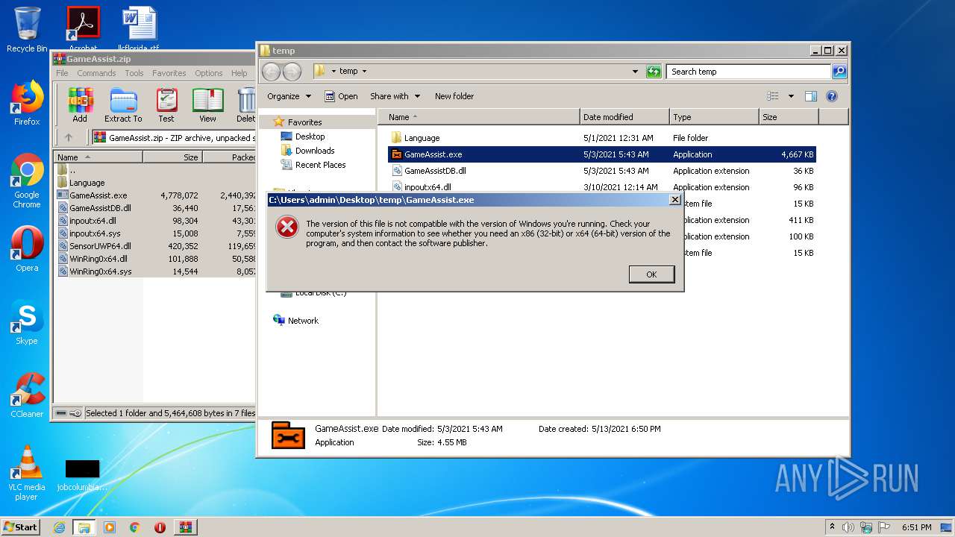This screenshot has height=537, width=955.
Task: Go up one folder in WinRAR
Action: pyautogui.click(x=69, y=137)
